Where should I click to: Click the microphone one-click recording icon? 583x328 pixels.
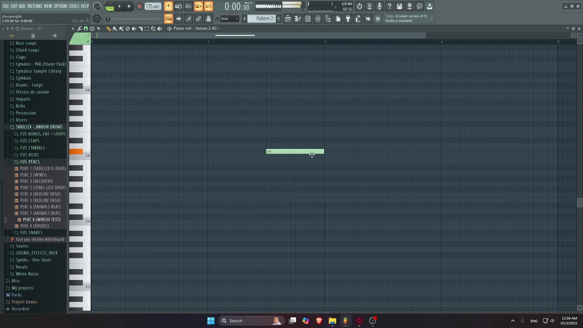coord(379,6)
